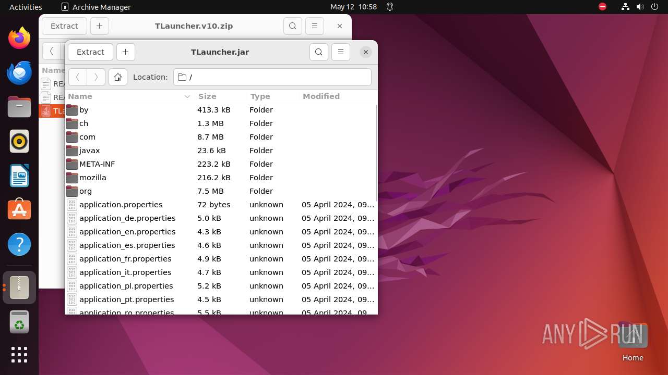Select the 'javax' folder icon
This screenshot has width=668, height=375.
pyautogui.click(x=72, y=151)
